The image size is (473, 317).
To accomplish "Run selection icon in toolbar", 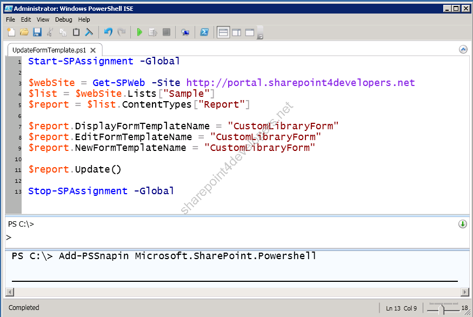I will pos(153,32).
